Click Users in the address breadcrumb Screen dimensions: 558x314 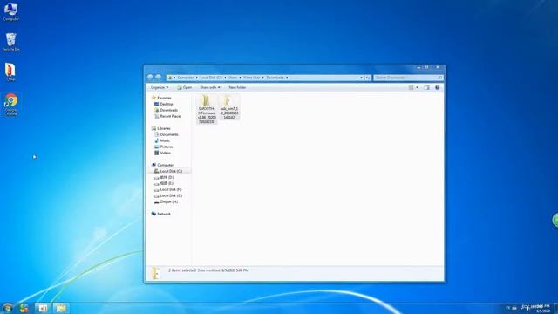click(233, 78)
